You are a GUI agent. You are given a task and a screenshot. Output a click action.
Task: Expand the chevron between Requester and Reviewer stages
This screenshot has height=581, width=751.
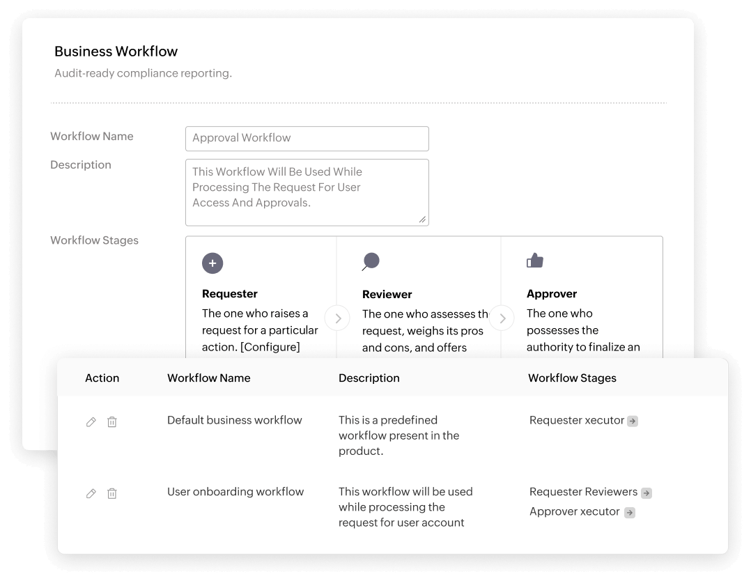click(337, 318)
